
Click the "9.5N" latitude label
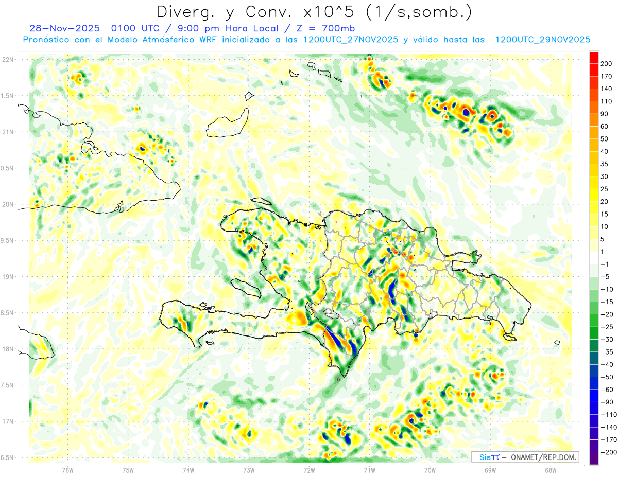coord(7,240)
